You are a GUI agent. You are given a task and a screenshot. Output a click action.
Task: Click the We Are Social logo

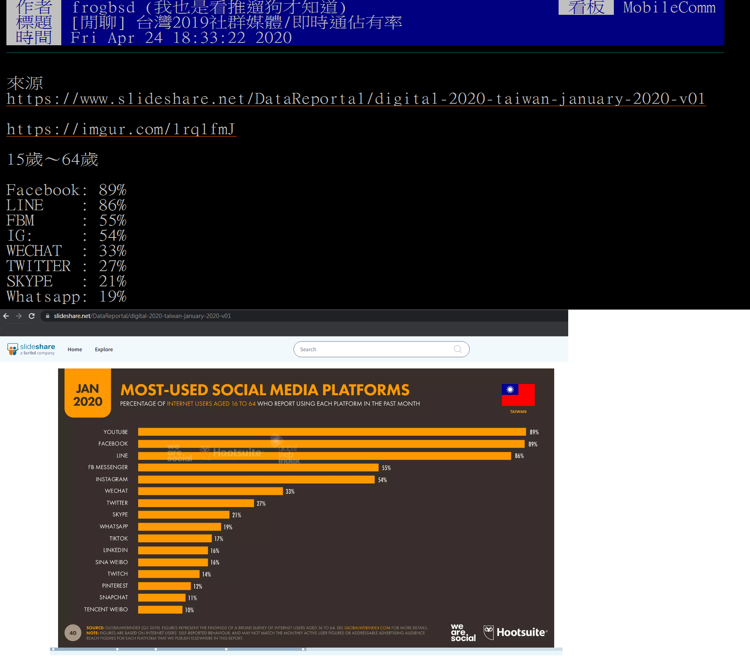tap(463, 632)
